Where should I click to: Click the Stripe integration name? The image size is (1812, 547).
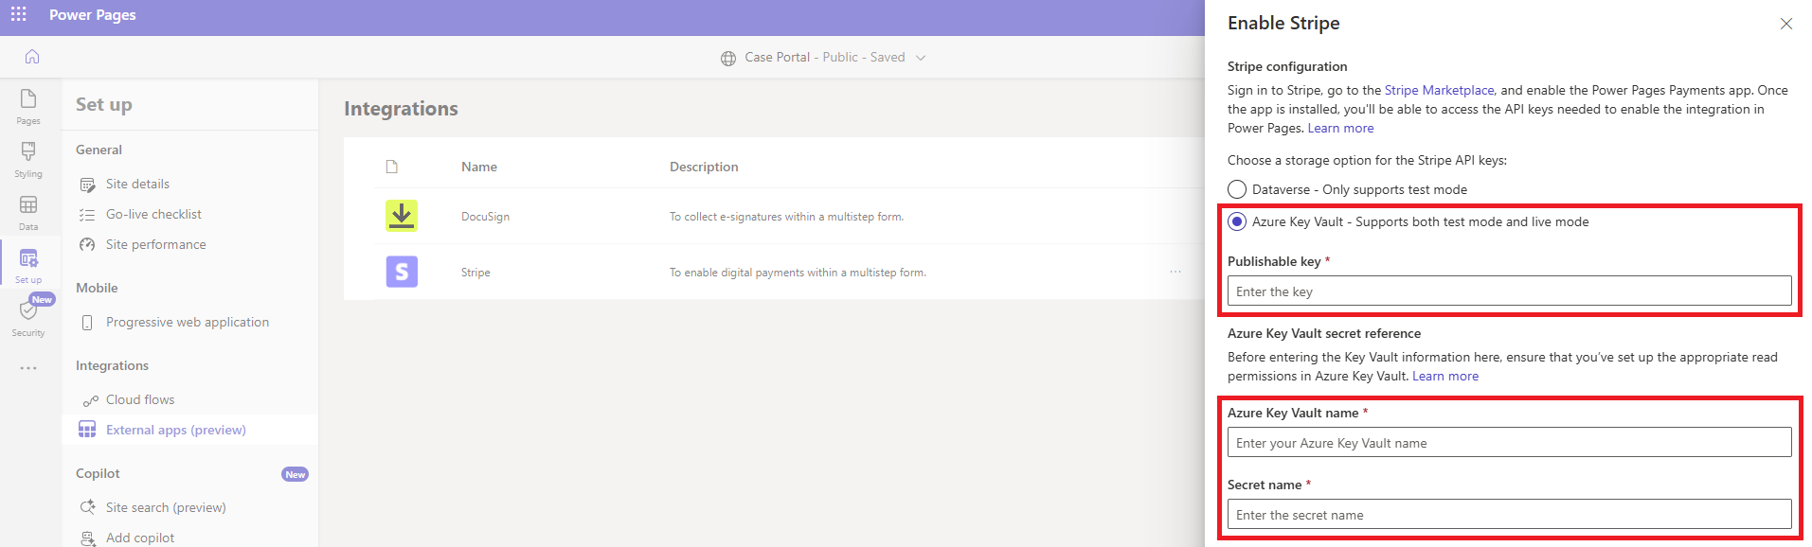click(x=475, y=273)
